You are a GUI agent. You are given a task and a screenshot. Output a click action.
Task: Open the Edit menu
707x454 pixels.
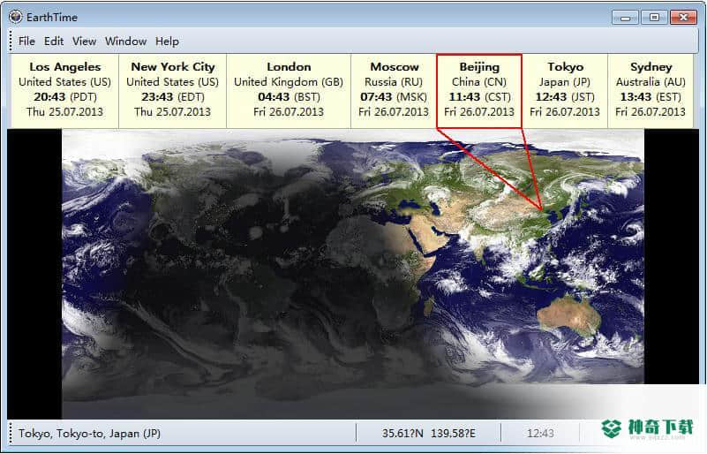click(x=54, y=41)
